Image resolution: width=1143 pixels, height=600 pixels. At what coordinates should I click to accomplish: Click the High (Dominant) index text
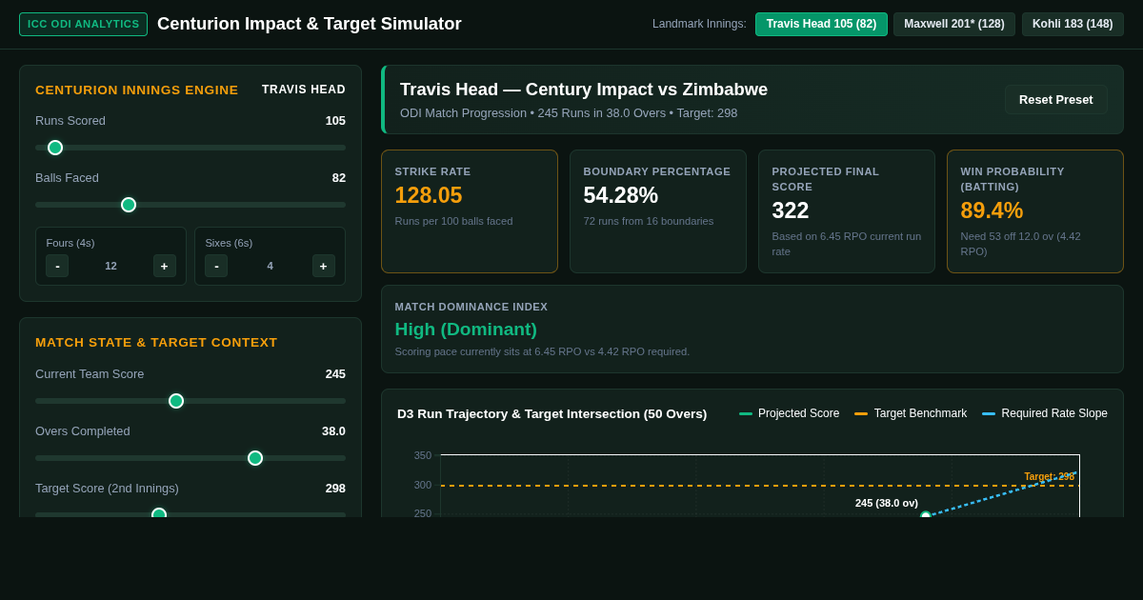(x=466, y=329)
